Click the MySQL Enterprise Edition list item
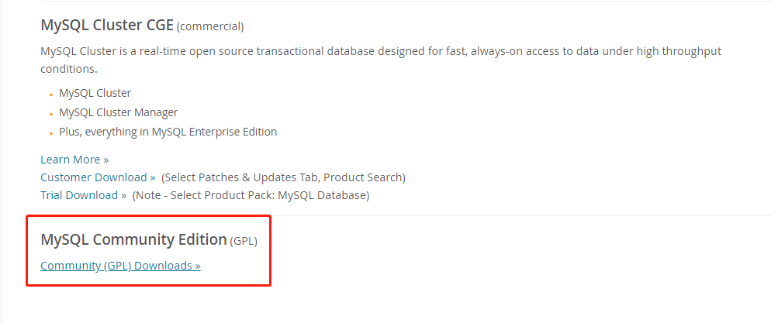 pos(168,132)
